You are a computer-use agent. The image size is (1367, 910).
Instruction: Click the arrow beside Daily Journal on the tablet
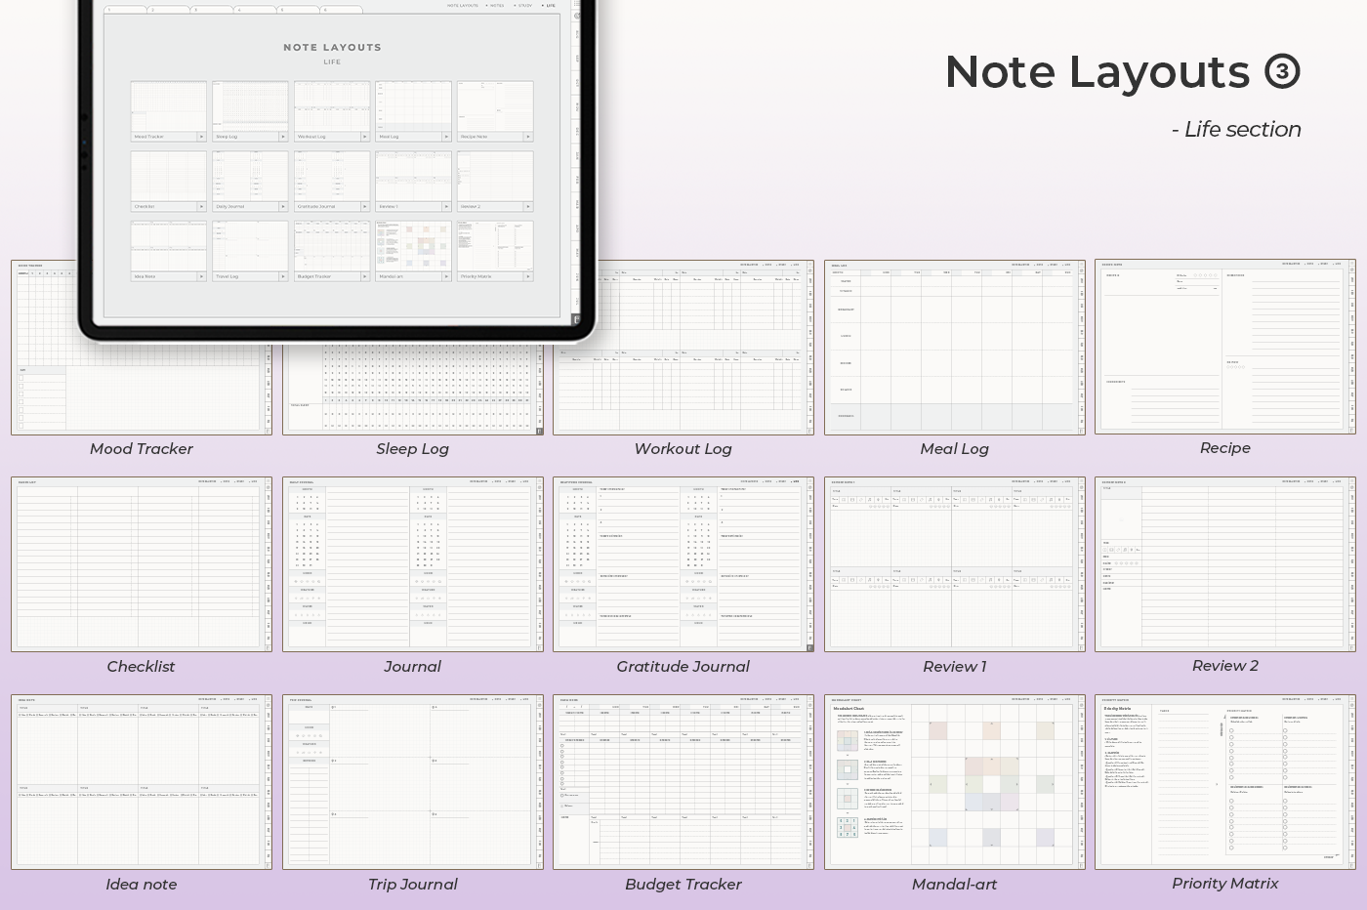click(283, 207)
